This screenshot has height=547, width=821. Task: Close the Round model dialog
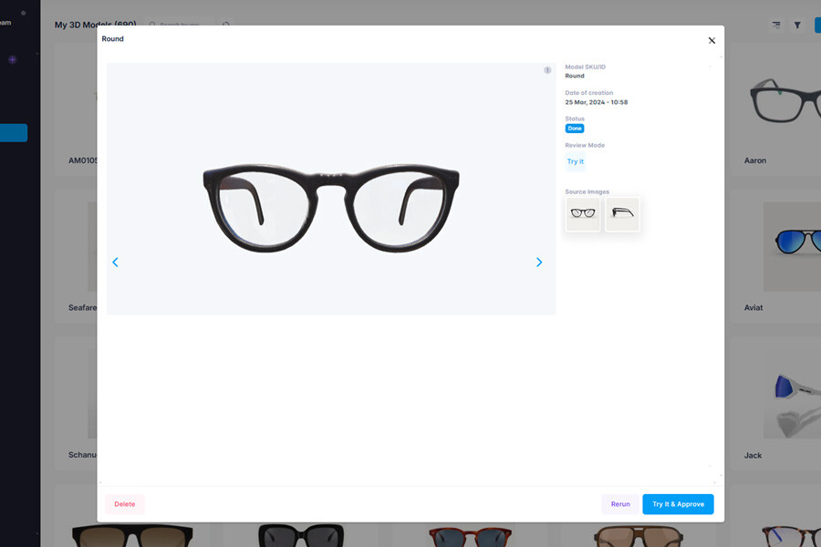click(x=712, y=40)
